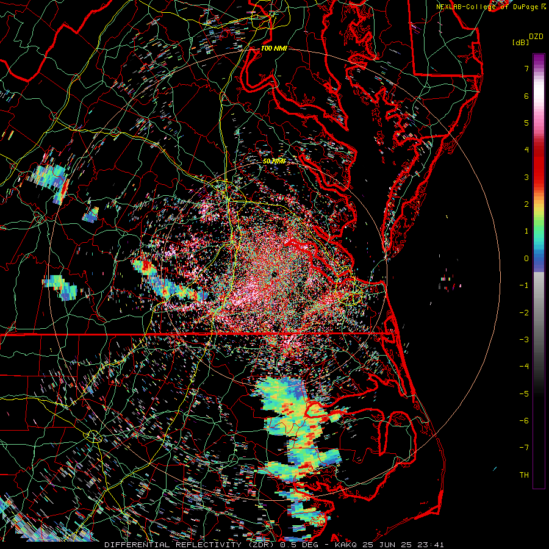Image resolution: width=549 pixels, height=549 pixels.
Task: Click the 100 NMI range ring label
Action: 274,48
